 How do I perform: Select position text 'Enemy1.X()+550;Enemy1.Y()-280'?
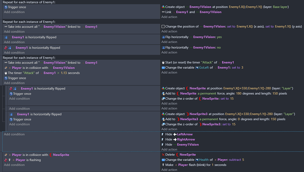247,88
